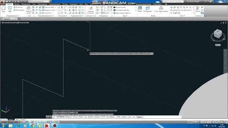The width and height of the screenshot is (228, 128).
Task: Click Undo in the quick access toolbar
Action: pyautogui.click(x=21, y=1)
